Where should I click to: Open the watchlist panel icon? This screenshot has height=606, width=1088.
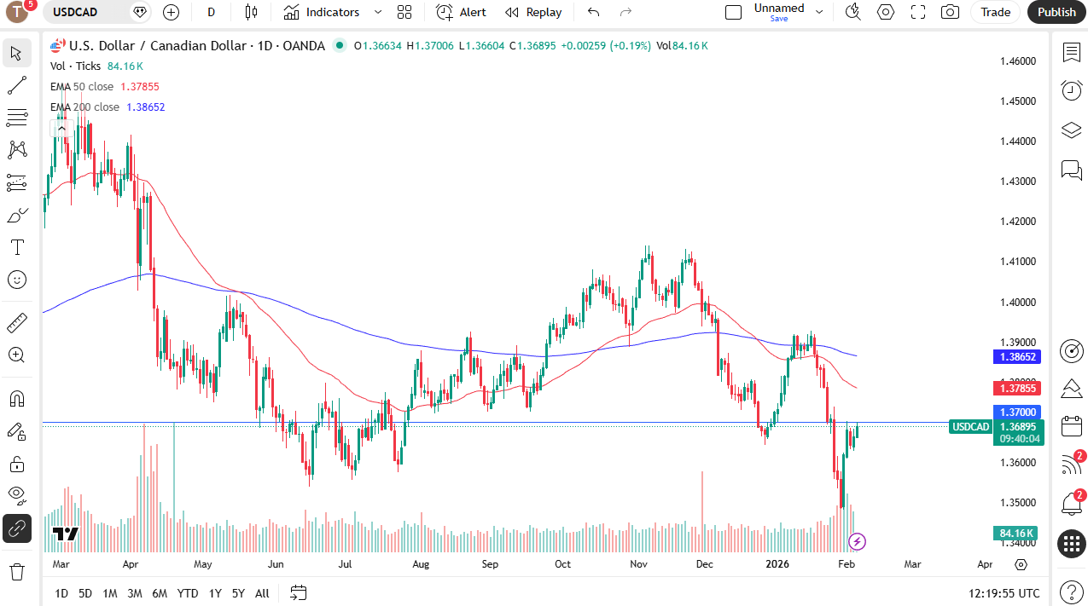pos(1072,53)
